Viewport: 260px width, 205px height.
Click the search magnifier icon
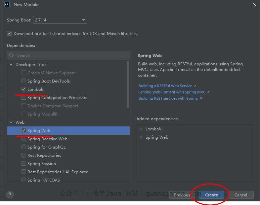[12, 55]
